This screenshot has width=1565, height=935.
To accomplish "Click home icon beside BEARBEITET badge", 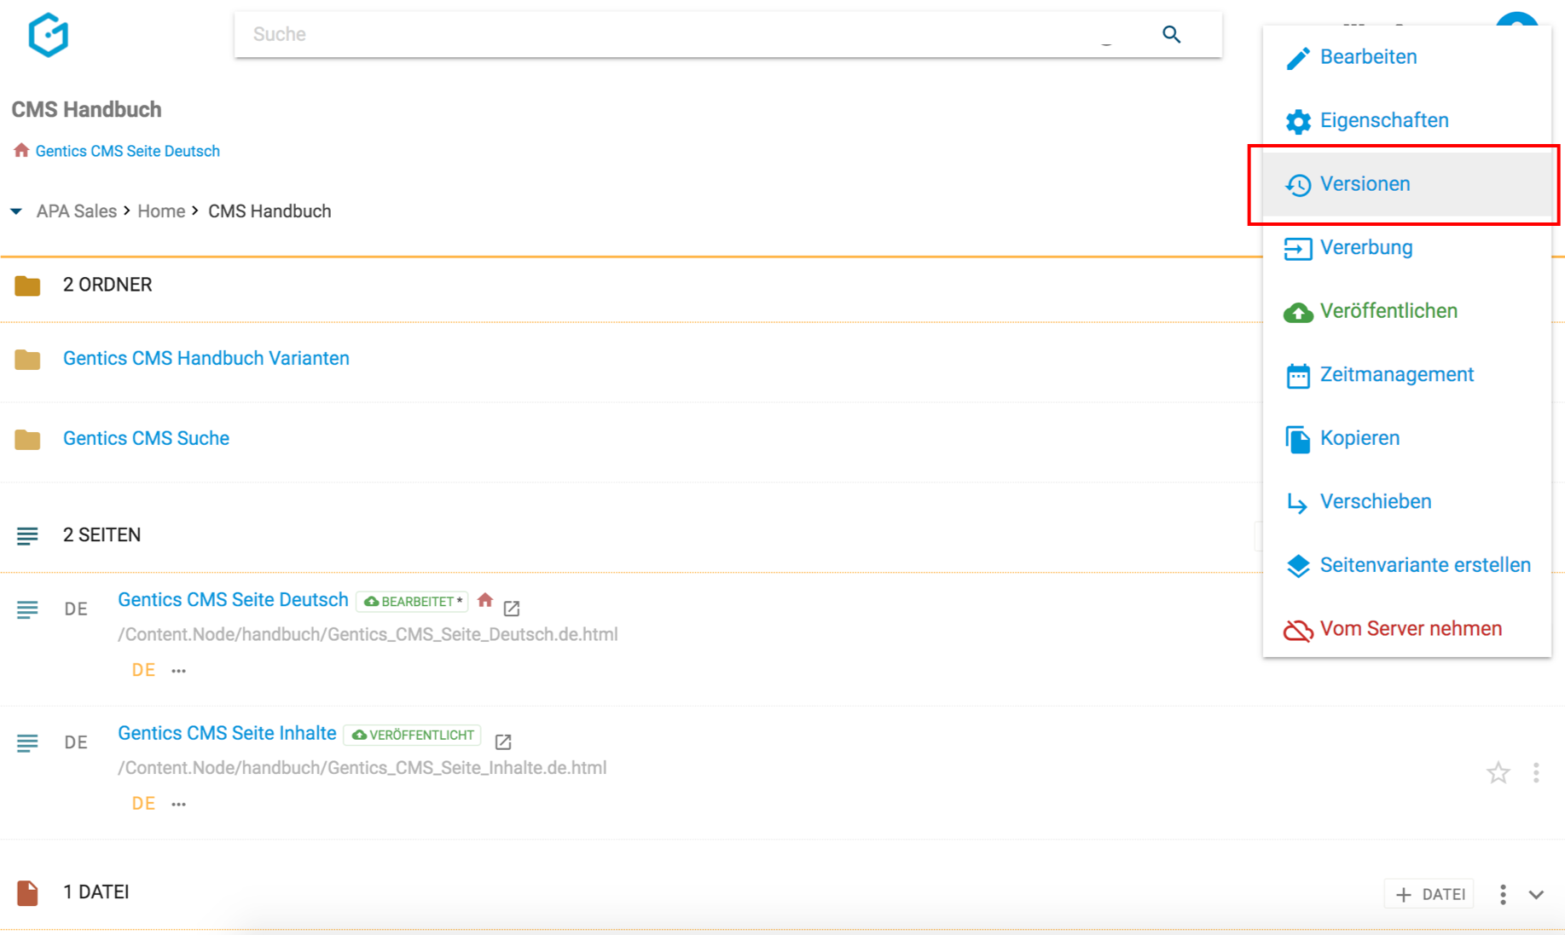I will click(485, 600).
